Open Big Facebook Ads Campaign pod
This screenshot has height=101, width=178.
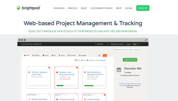[x=95, y=73]
